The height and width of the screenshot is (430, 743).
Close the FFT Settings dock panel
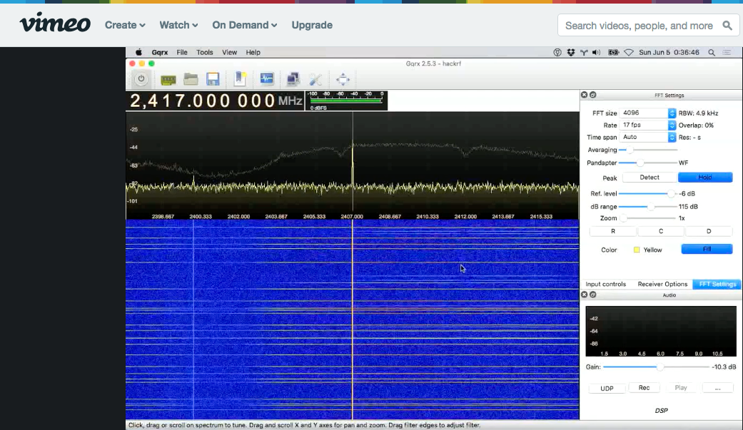coord(585,95)
